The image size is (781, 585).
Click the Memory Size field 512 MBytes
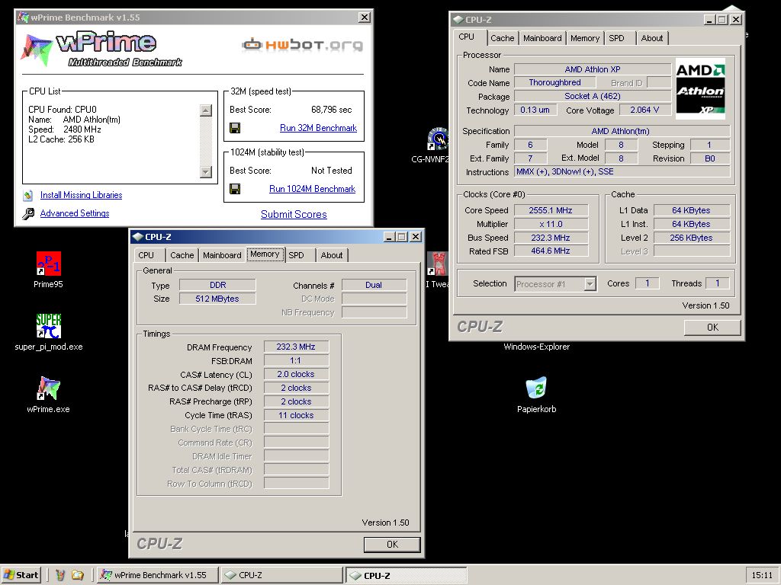tap(217, 299)
